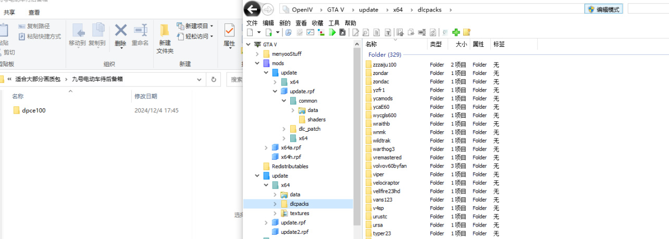
Task: Click 复制路径 in Explorer ribbon
Action: pos(34,26)
